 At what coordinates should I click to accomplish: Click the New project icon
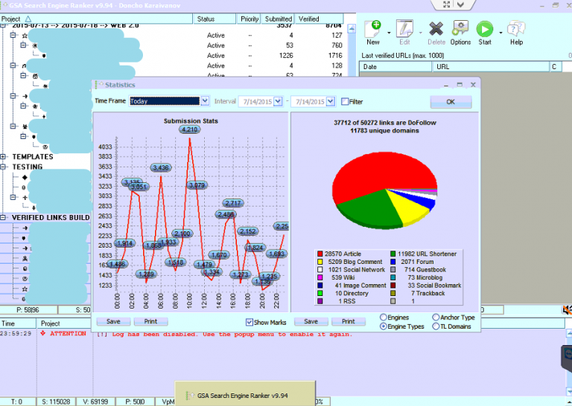coord(373,29)
